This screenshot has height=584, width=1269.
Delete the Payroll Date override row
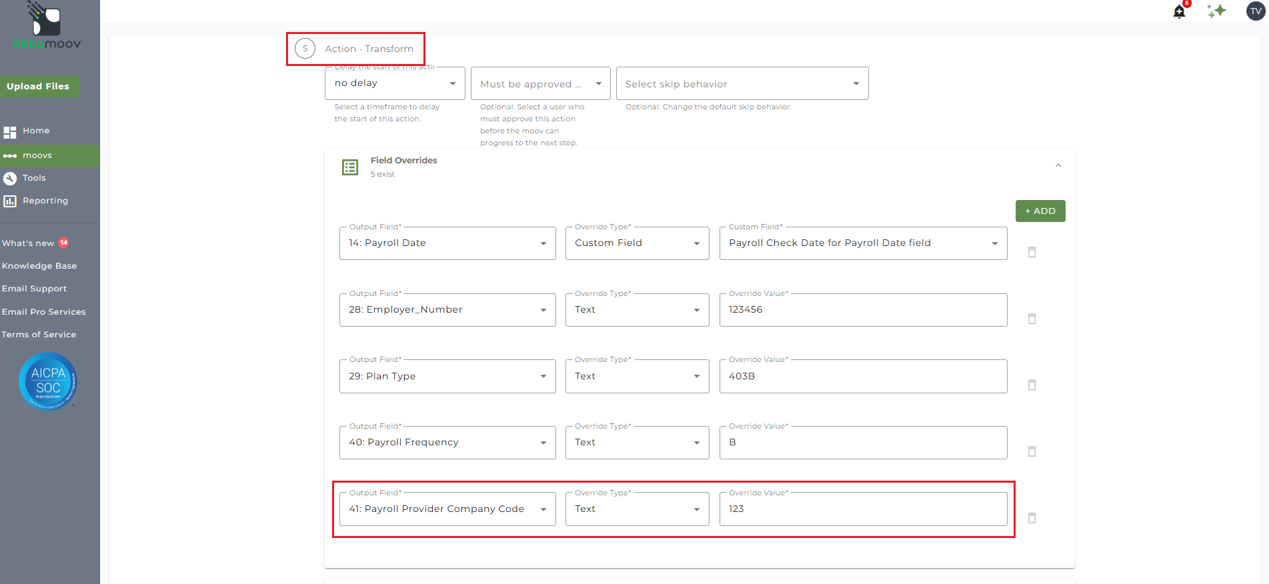(x=1032, y=252)
